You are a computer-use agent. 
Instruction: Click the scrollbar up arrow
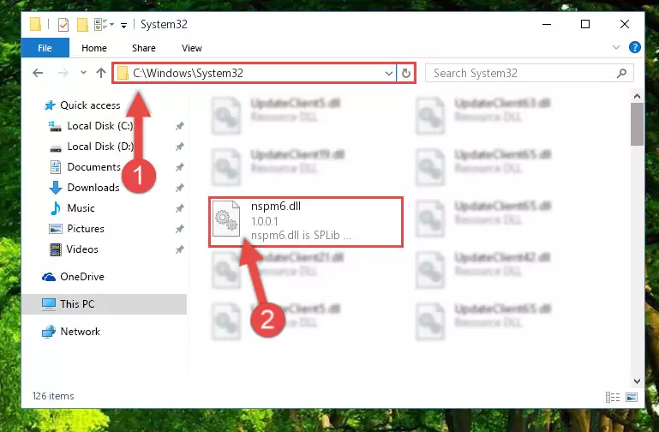[x=637, y=96]
